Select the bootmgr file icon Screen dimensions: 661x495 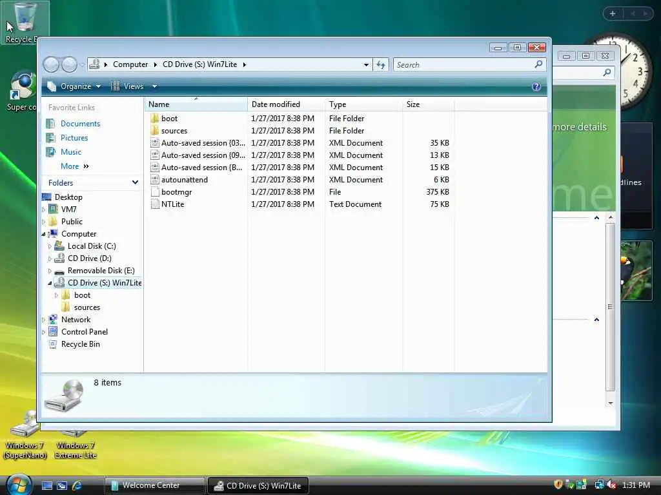[155, 191]
